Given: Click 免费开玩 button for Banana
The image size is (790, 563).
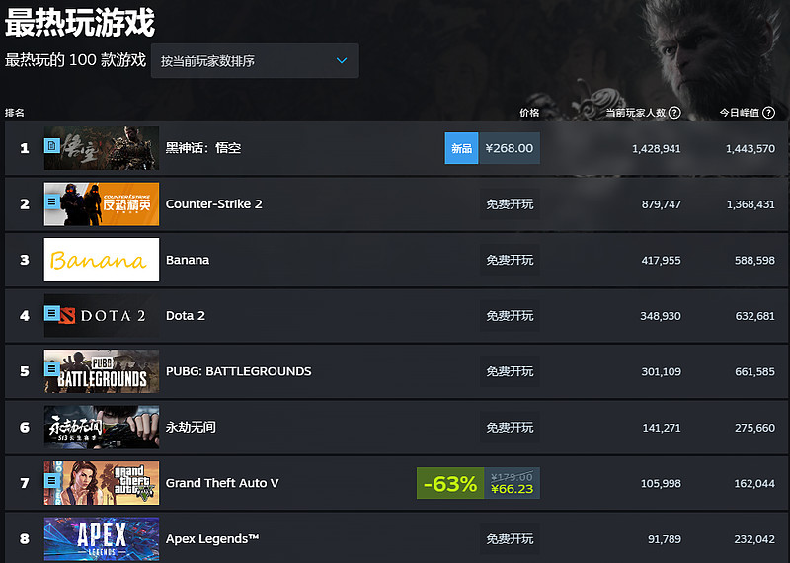Looking at the screenshot, I should tap(510, 260).
